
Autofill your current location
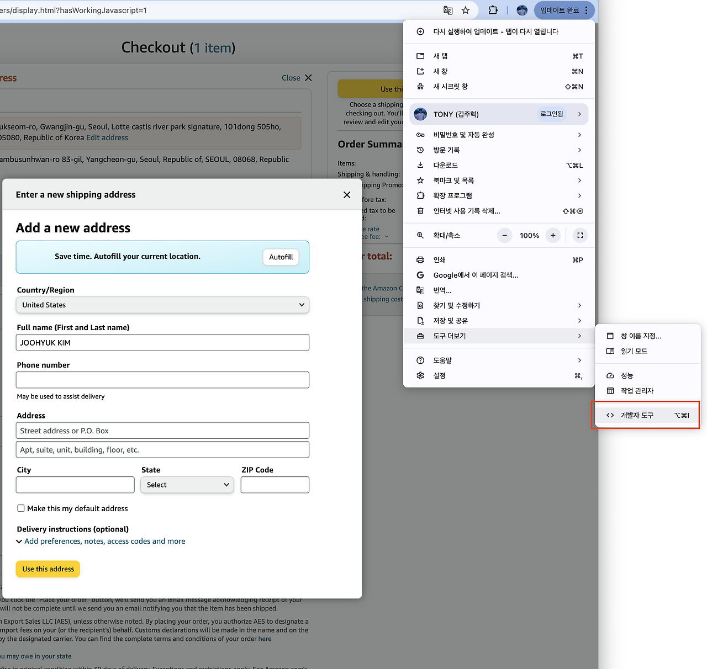click(281, 257)
